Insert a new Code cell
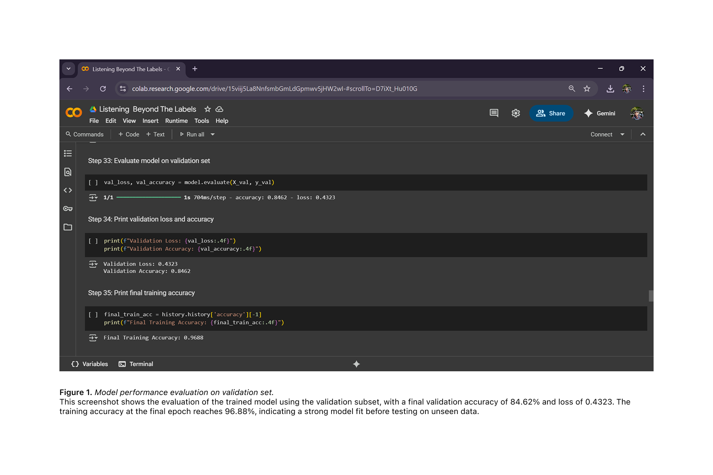The width and height of the screenshot is (713, 475). (x=128, y=134)
